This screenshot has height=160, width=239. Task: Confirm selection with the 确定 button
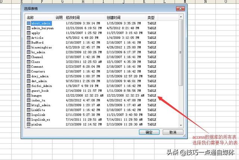[149, 132]
